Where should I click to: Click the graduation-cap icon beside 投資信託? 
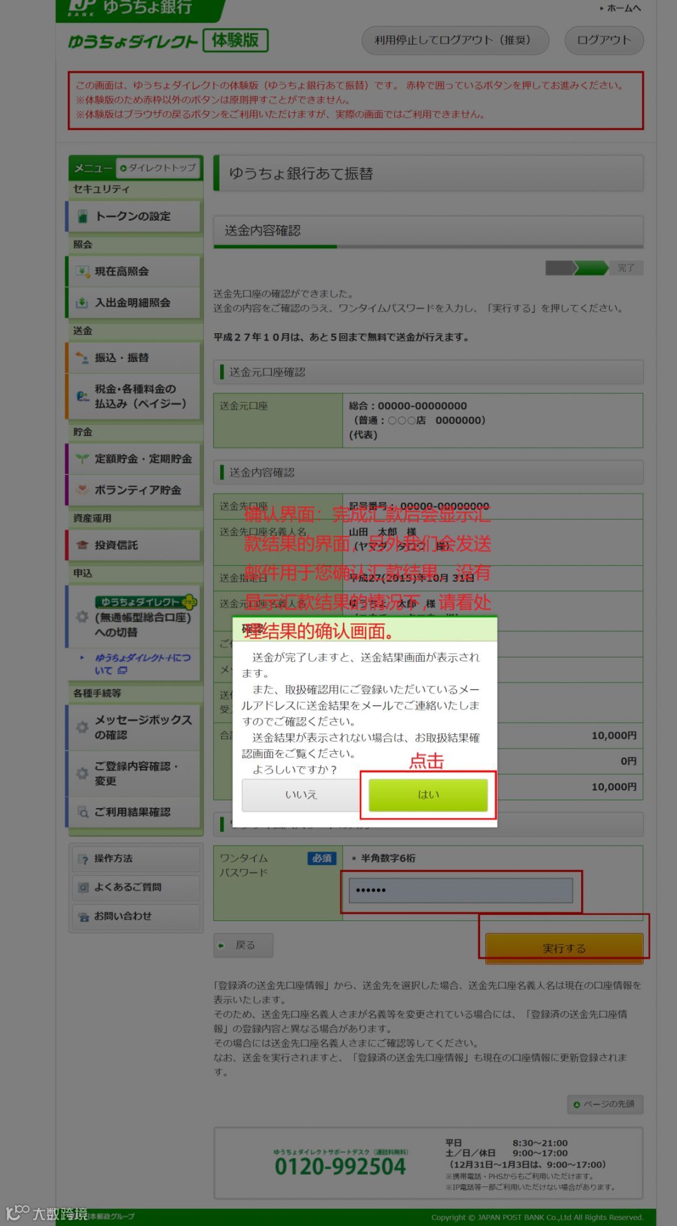[82, 545]
